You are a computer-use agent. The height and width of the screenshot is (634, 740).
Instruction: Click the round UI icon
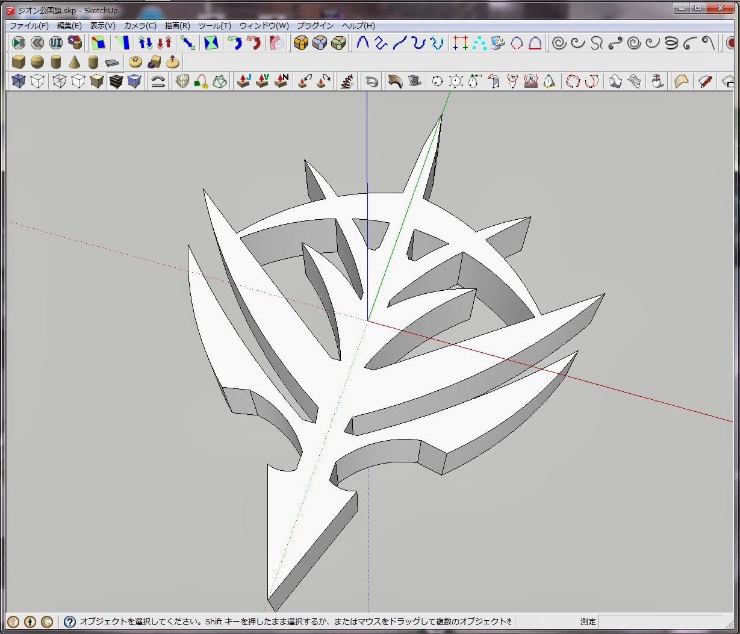(x=56, y=43)
